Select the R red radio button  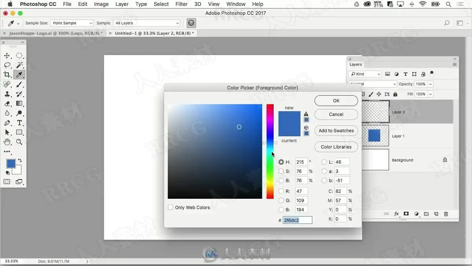pyautogui.click(x=281, y=191)
